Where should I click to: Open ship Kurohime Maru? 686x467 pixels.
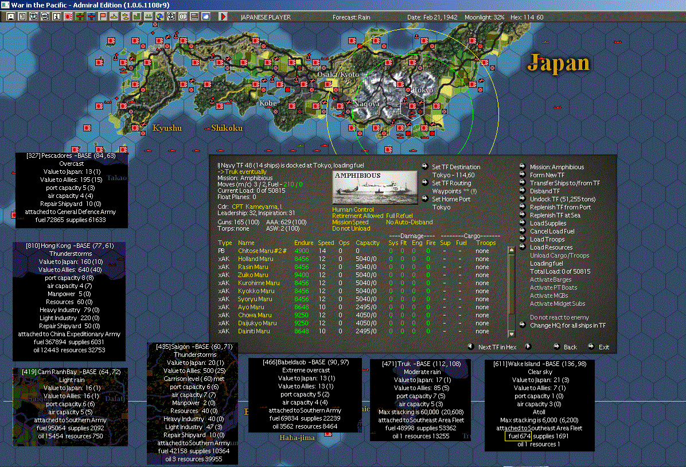(259, 283)
